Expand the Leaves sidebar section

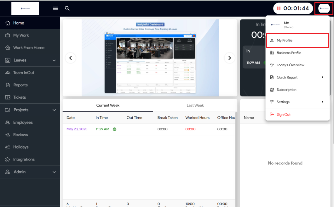[x=54, y=60]
